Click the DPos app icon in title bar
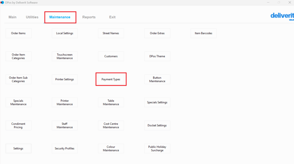 2,3
